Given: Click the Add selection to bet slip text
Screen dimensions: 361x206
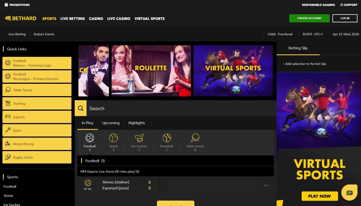Looking at the screenshot, I should click(x=304, y=64).
